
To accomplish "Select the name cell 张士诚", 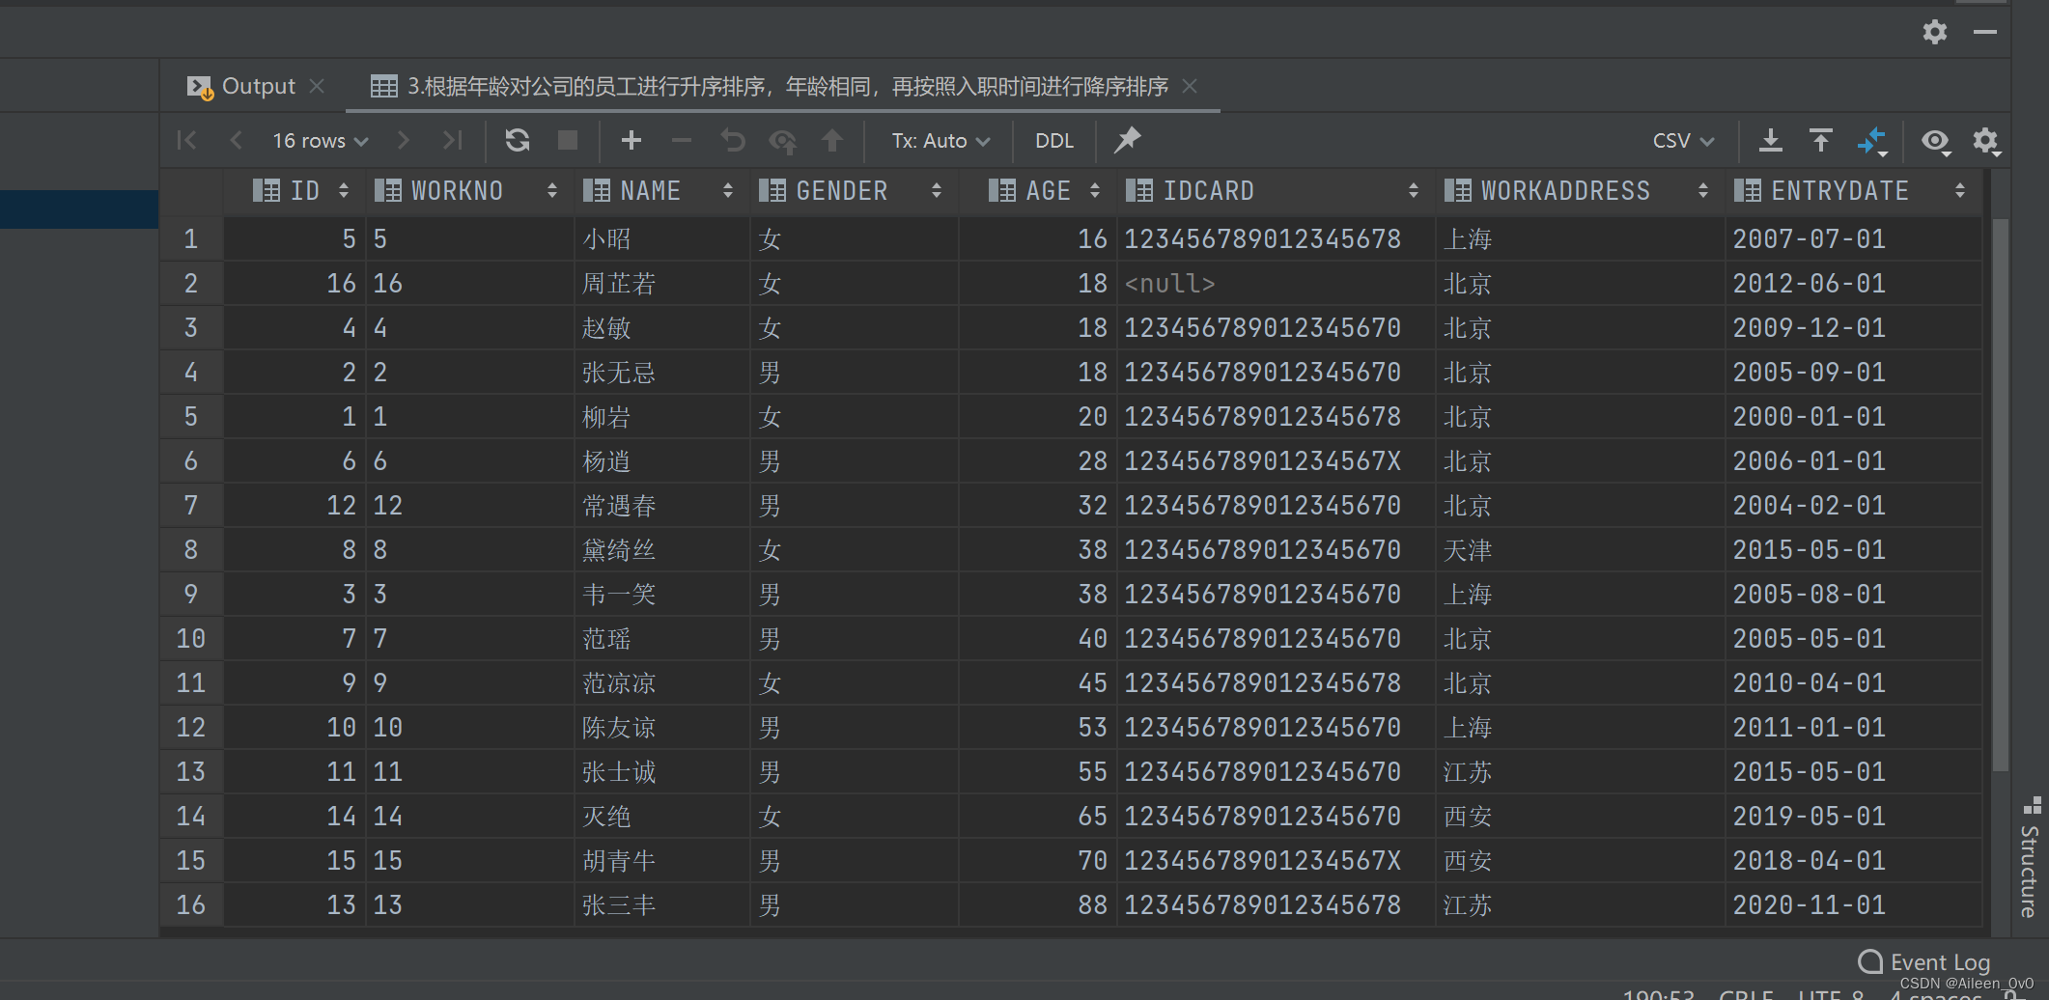I will click(662, 771).
